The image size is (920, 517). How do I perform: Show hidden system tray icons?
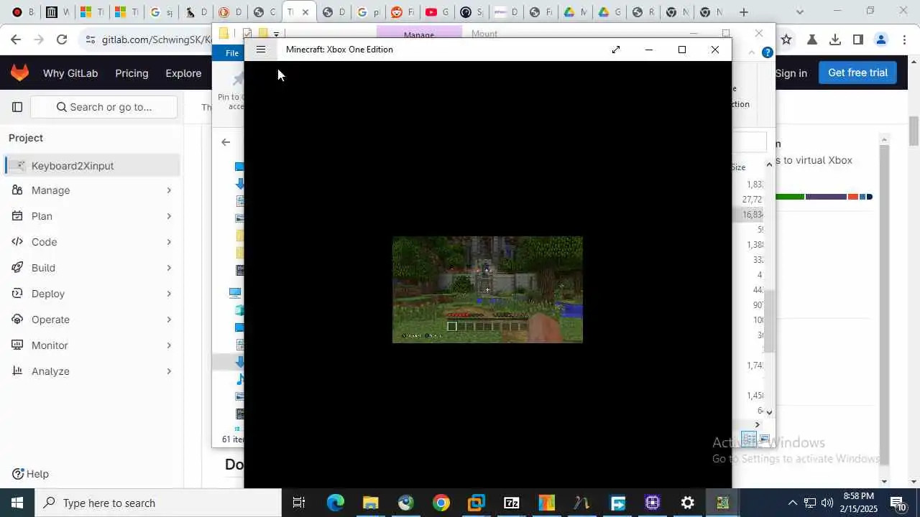[x=792, y=503]
